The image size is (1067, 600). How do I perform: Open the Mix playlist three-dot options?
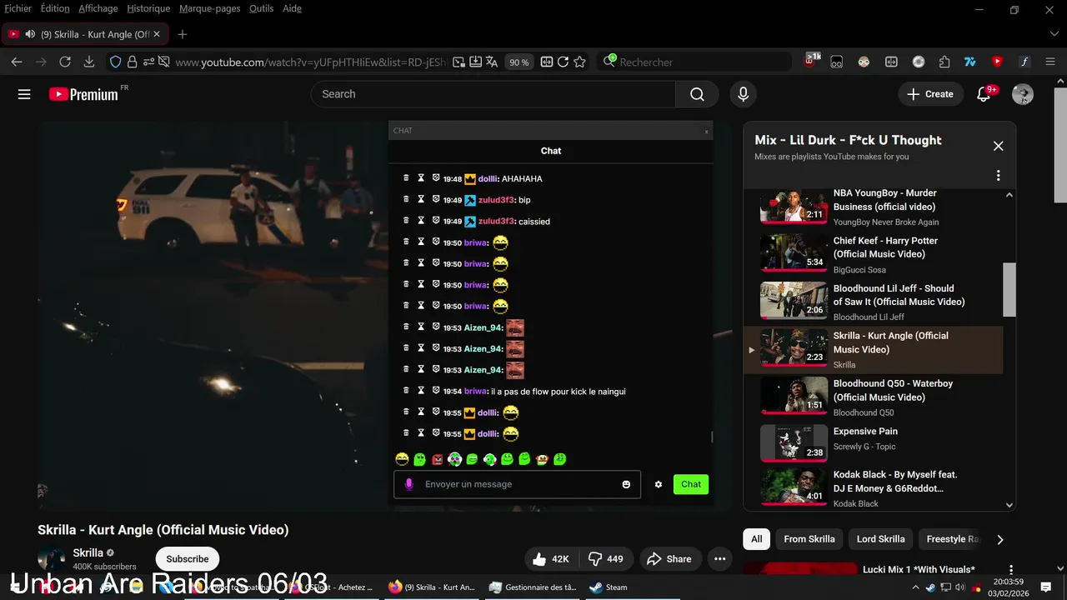pyautogui.click(x=998, y=176)
